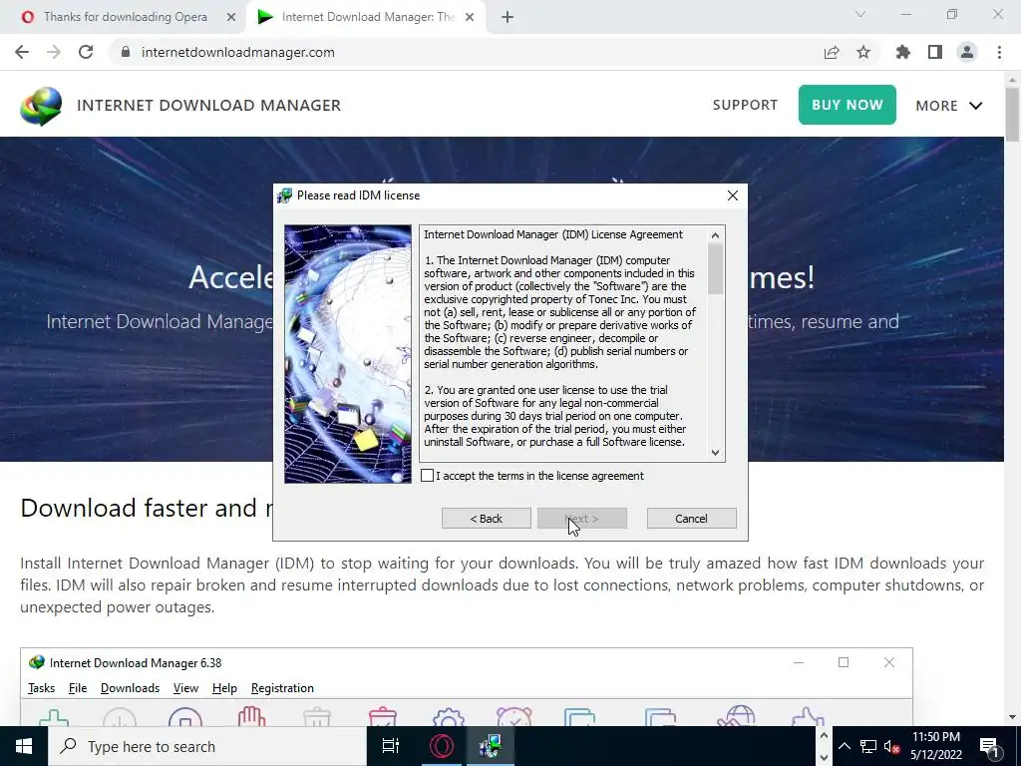The image size is (1021, 766).
Task: Open the SUPPORT link
Action: point(745,105)
